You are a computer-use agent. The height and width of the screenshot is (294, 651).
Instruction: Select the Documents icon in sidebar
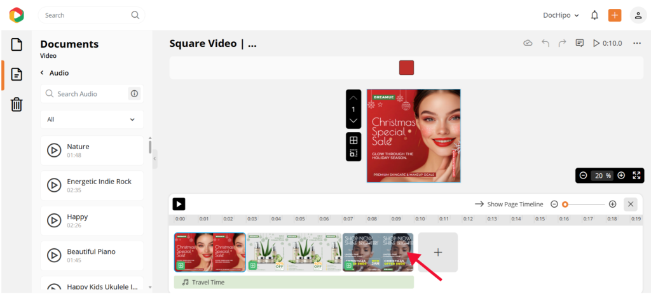tap(16, 75)
